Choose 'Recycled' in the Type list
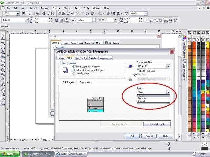210x157 pixels. coord(154,98)
